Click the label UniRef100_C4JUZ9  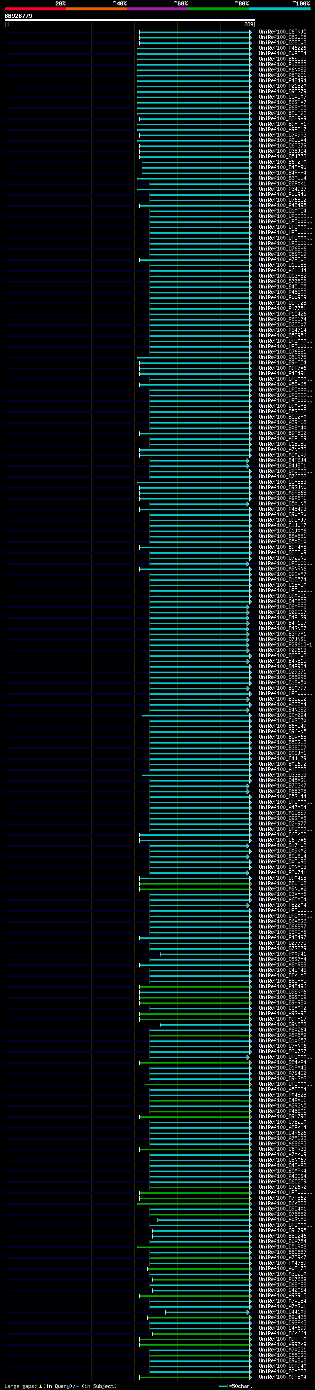click(x=283, y=759)
